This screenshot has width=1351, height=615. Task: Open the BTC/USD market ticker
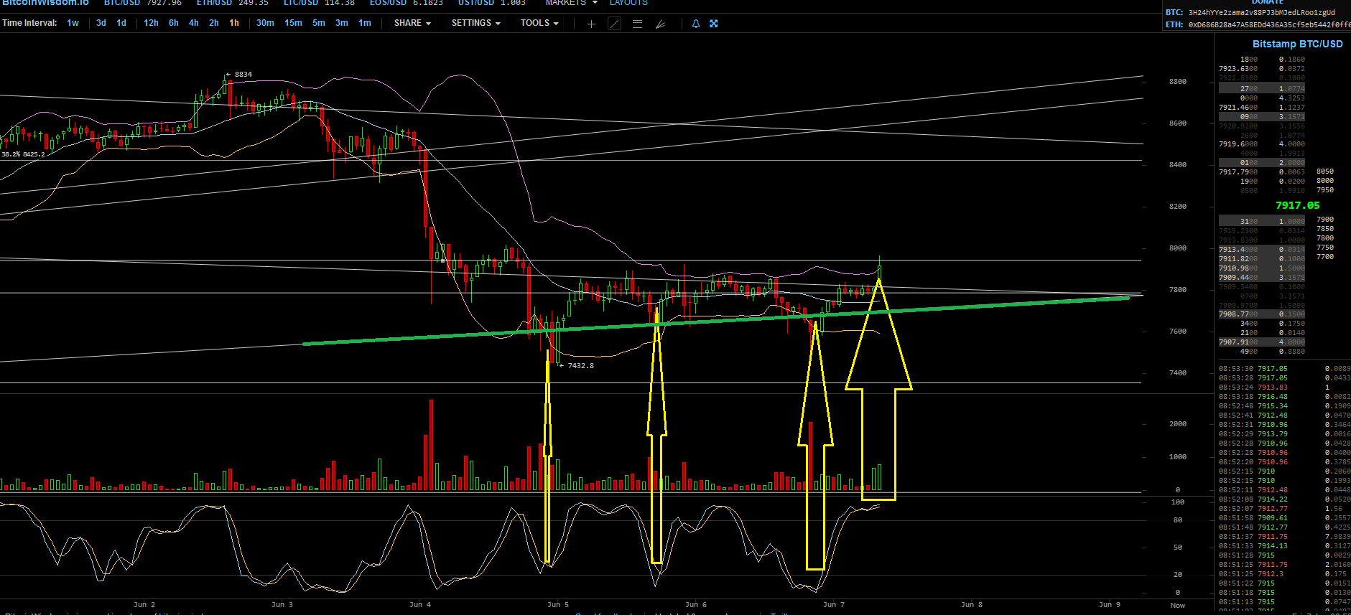coord(143,3)
